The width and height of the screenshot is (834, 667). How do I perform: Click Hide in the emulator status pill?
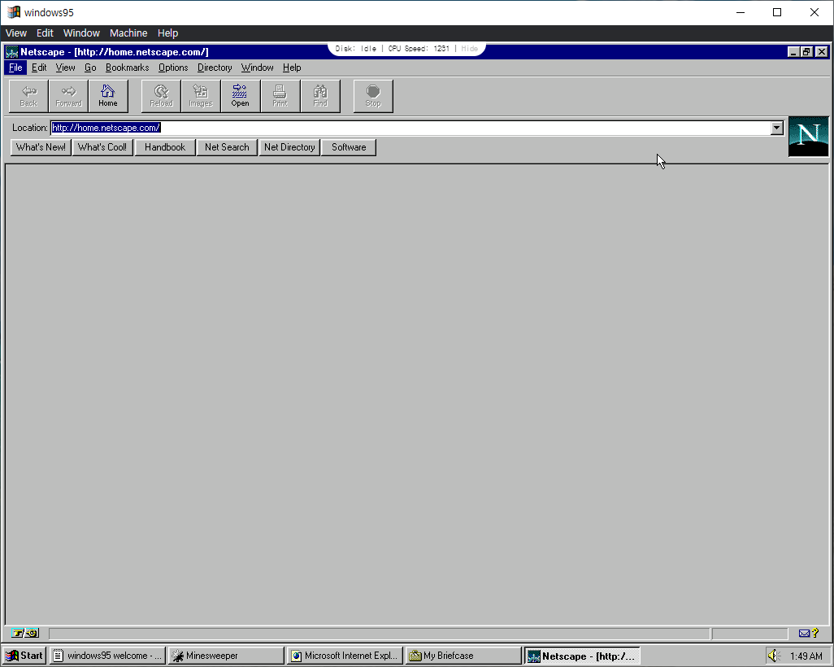click(x=469, y=49)
